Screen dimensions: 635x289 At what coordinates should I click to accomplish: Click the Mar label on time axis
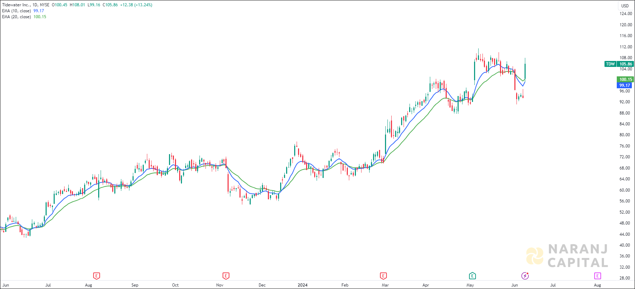[385, 285]
